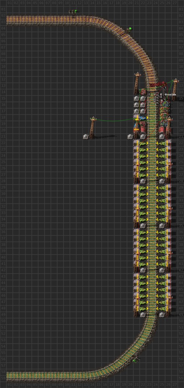Select the row 49 lamp right of the track
Screen dimensions: 184x388
tap(162, 314)
